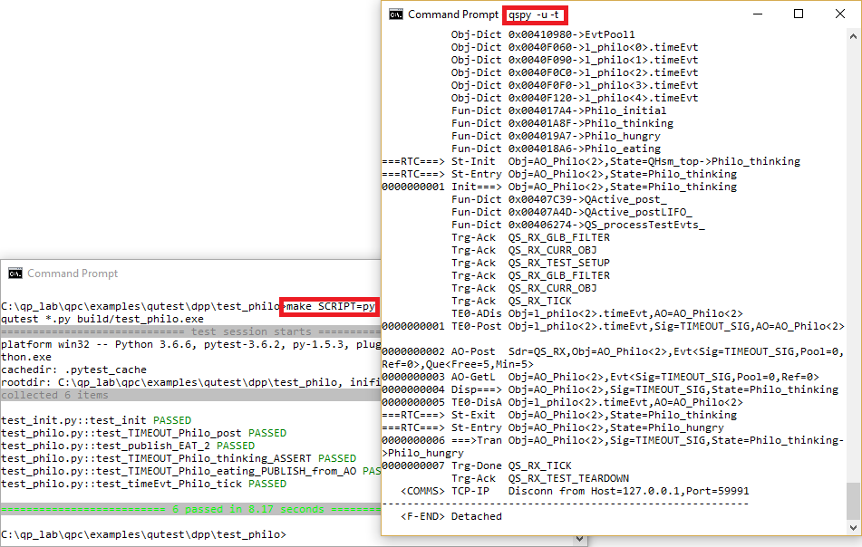Click the lower Command Prompt window icon
The height and width of the screenshot is (547, 862).
point(15,273)
